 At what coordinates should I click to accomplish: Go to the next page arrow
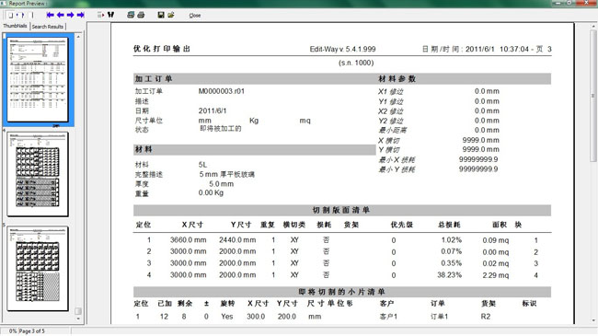point(70,15)
